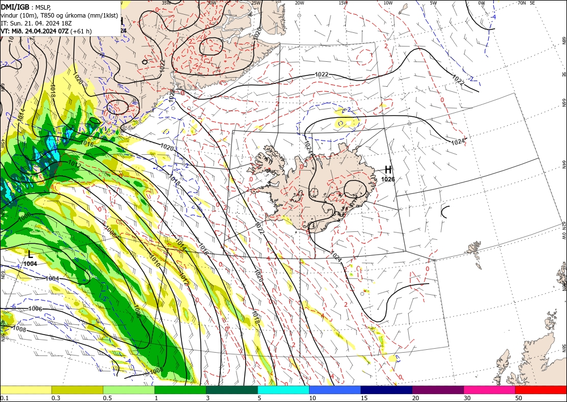Click the Faroe Islands landmass on the map
Screen dimensions: 567x402
tap(474, 248)
